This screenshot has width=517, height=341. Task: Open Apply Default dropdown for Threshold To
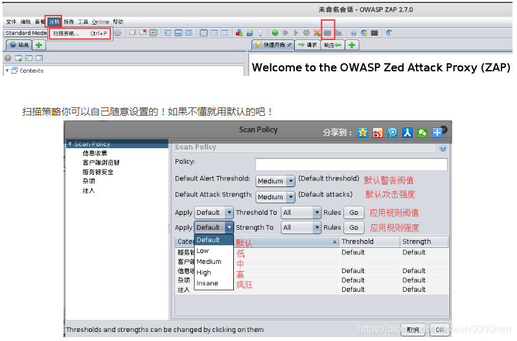tap(214, 213)
